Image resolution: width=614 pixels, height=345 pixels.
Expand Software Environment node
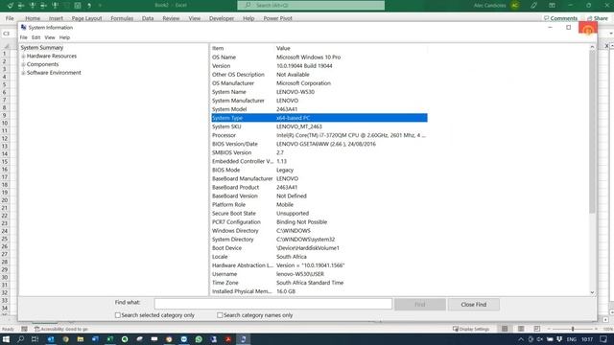click(x=23, y=73)
